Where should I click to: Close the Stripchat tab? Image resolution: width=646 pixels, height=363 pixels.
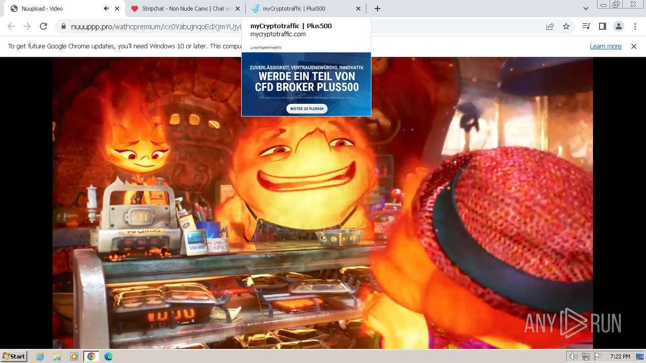tap(238, 9)
